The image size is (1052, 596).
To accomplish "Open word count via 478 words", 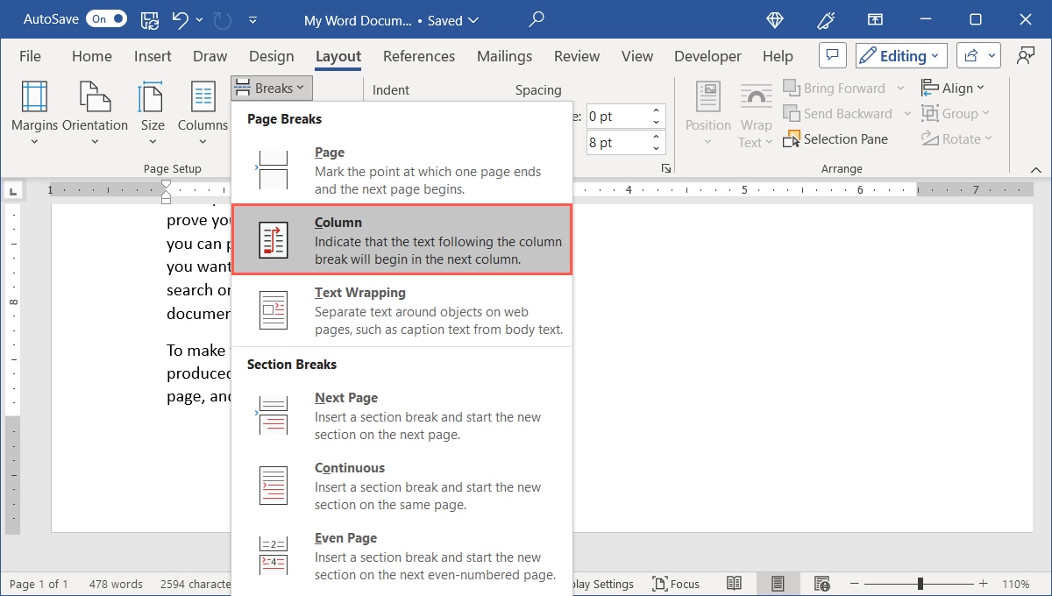I will [115, 583].
